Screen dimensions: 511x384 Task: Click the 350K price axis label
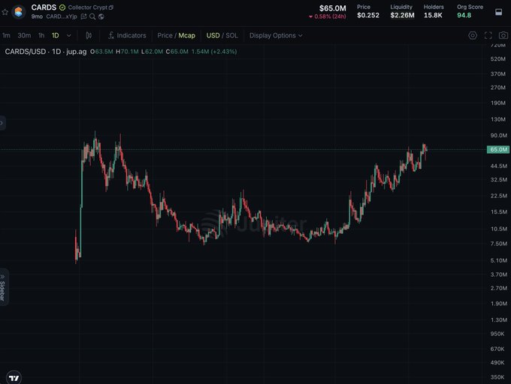(x=497, y=376)
